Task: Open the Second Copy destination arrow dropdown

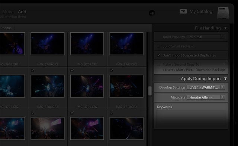Action: [224, 64]
